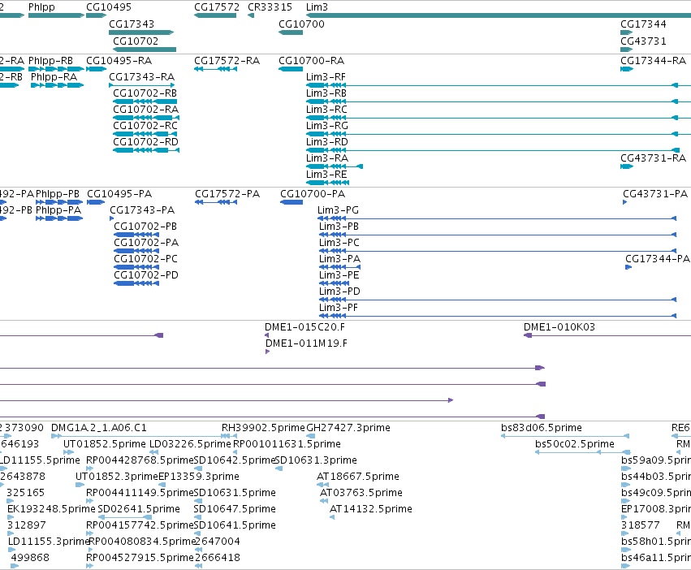
Task: Click the CG10495-RA transcript label
Action: click(119, 60)
